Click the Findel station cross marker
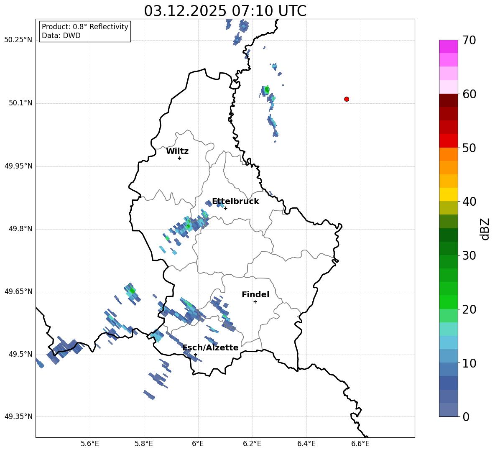The height and width of the screenshot is (452, 495). pyautogui.click(x=255, y=302)
